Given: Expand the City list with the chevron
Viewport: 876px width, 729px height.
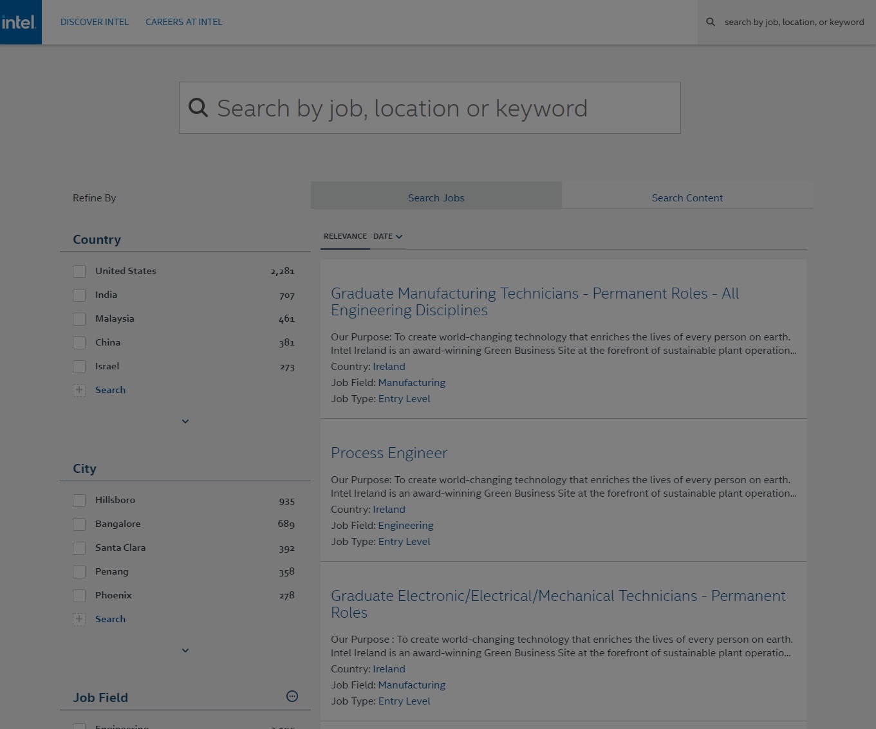Looking at the screenshot, I should click(x=185, y=651).
